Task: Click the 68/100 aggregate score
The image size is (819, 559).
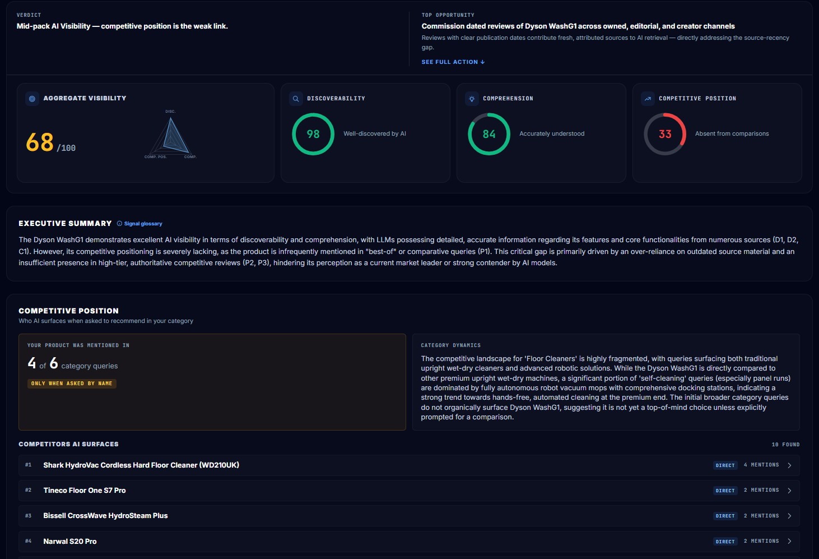Action: pyautogui.click(x=50, y=142)
